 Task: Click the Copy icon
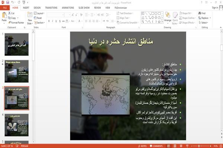pyautogui.click(x=9, y=18)
